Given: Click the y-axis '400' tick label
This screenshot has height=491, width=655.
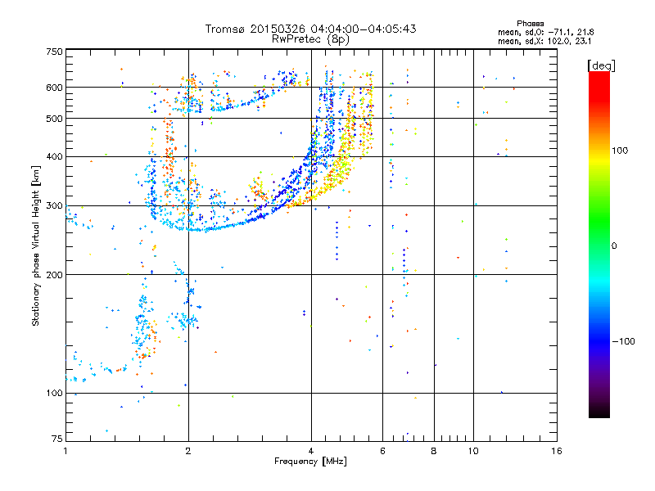Looking at the screenshot, I should pos(55,156).
